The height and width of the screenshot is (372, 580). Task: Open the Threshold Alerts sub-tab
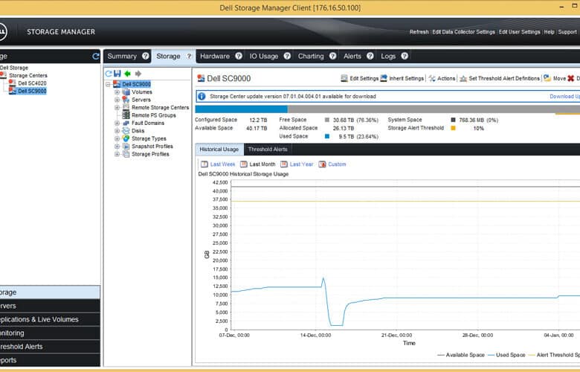coord(268,149)
